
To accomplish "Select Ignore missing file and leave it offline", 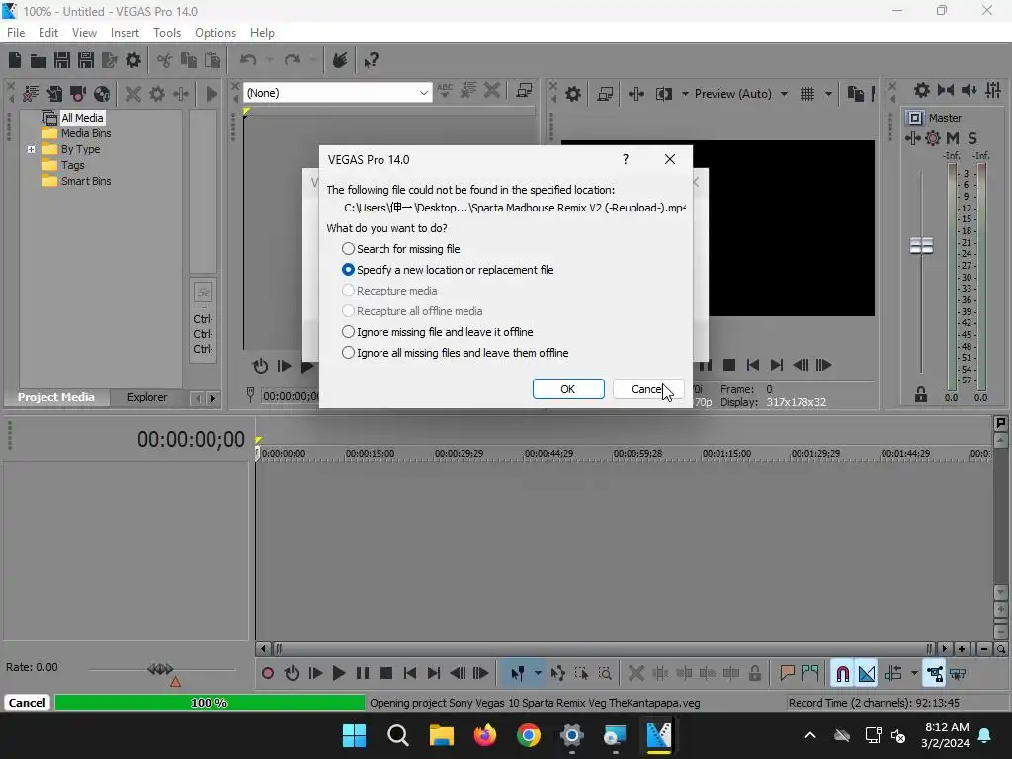I will point(437,332).
